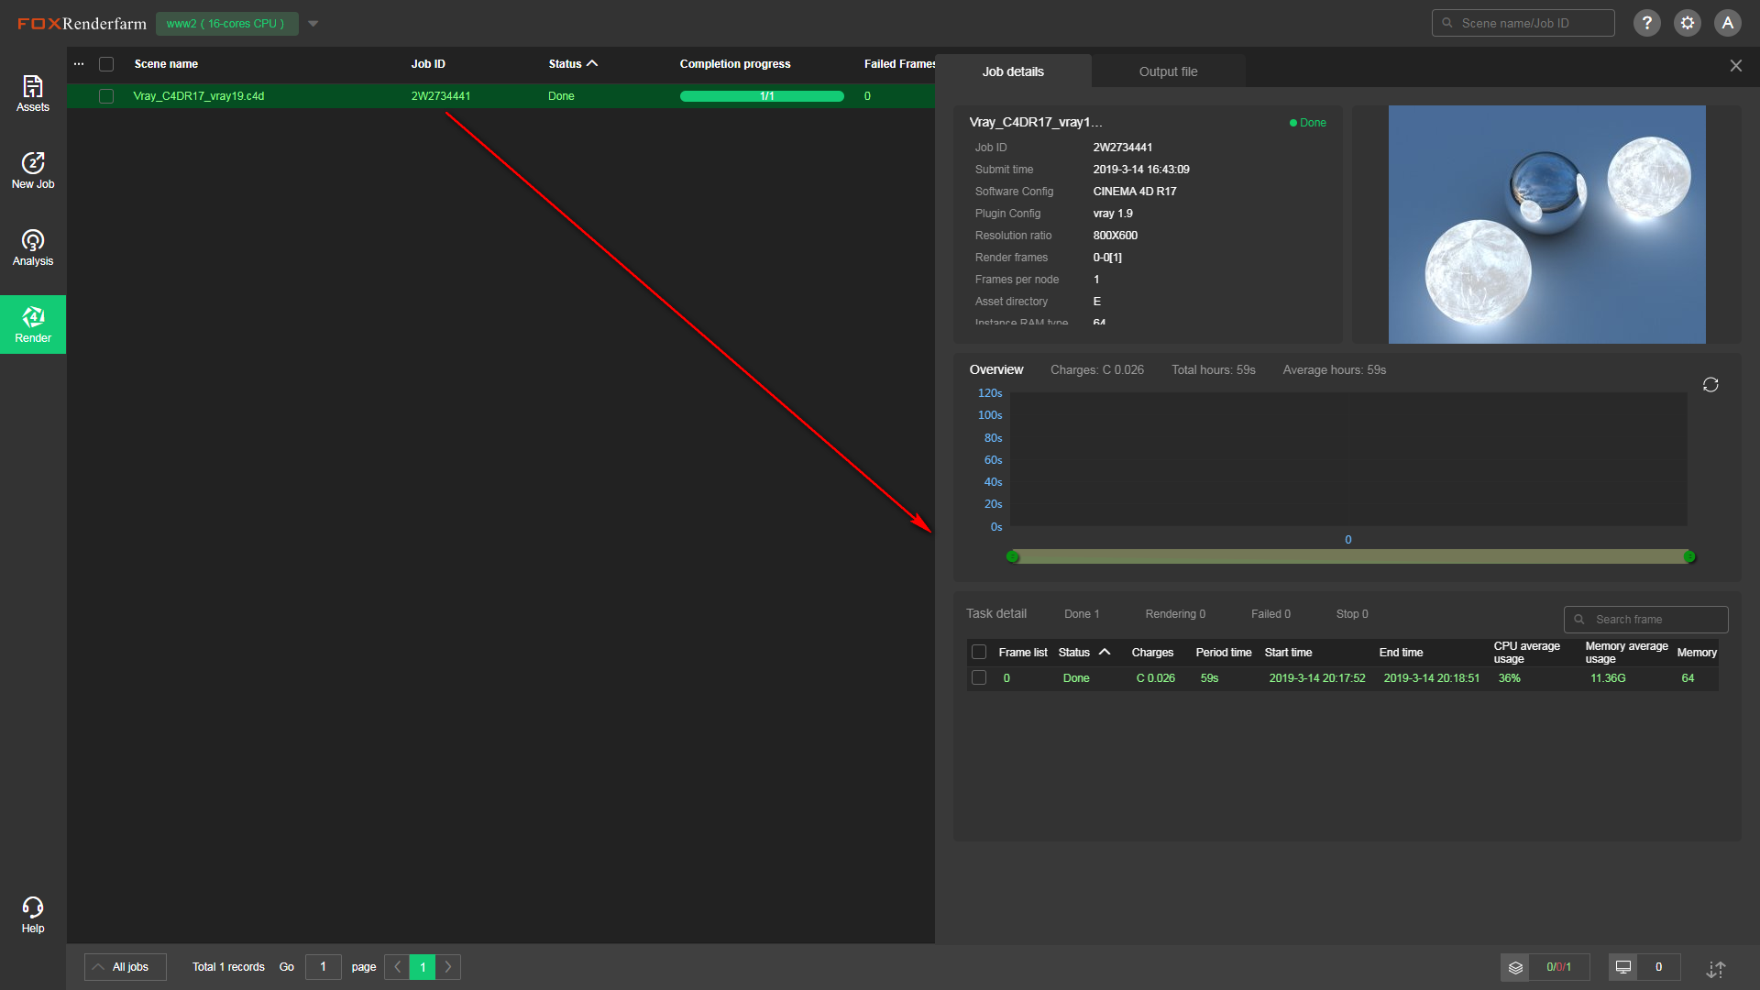Sort jobs by Status column arrow
The width and height of the screenshot is (1760, 990).
click(x=592, y=63)
